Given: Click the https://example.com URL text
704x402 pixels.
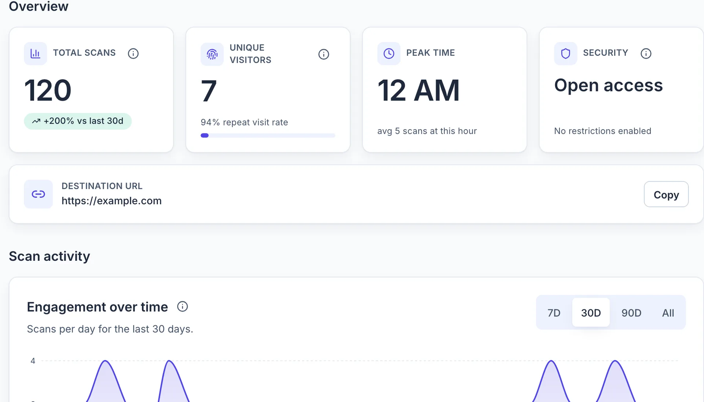Looking at the screenshot, I should coord(111,201).
